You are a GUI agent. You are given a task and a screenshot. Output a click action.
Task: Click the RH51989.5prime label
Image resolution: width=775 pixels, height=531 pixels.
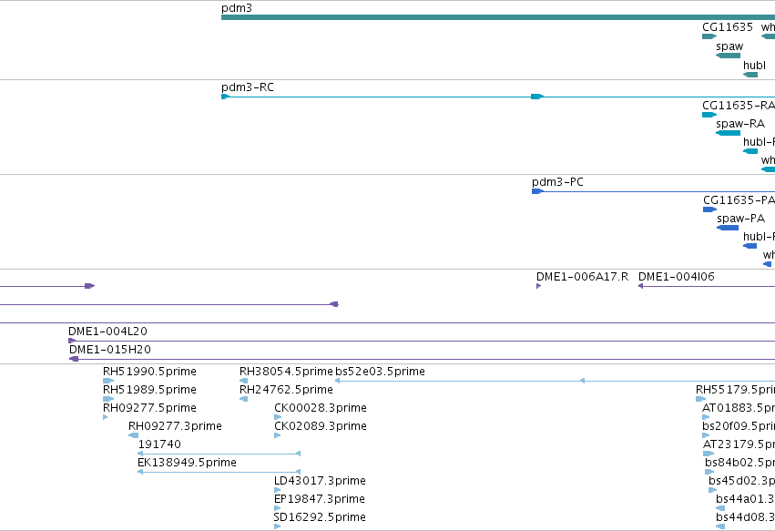point(149,390)
